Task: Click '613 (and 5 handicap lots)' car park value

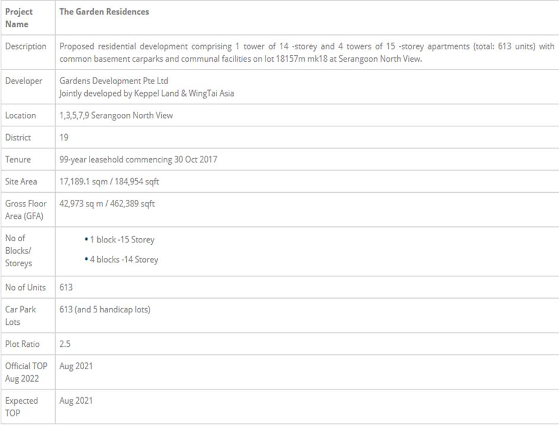Action: click(x=105, y=309)
